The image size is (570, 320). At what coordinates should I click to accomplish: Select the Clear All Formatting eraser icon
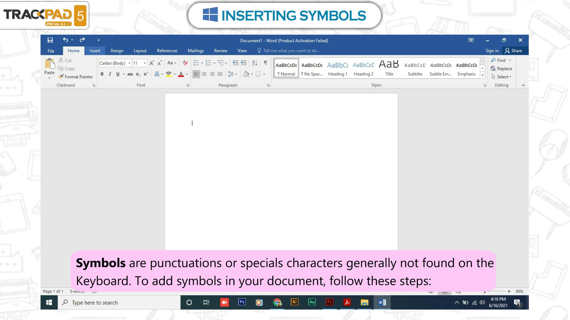tap(185, 63)
